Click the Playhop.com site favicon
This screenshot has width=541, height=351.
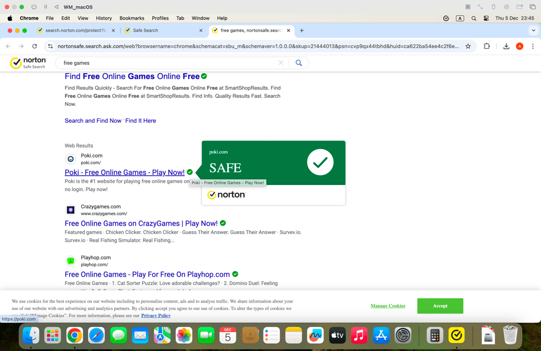point(71,261)
